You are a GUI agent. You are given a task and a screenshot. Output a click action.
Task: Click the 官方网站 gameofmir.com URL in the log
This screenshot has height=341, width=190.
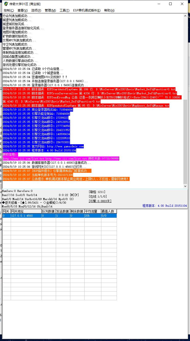coord(65,147)
